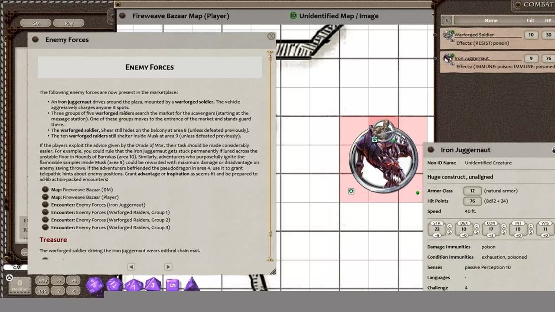Click Iron Juggernaut name in tracker
Image resolution: width=555 pixels, height=312 pixels.
471,58
